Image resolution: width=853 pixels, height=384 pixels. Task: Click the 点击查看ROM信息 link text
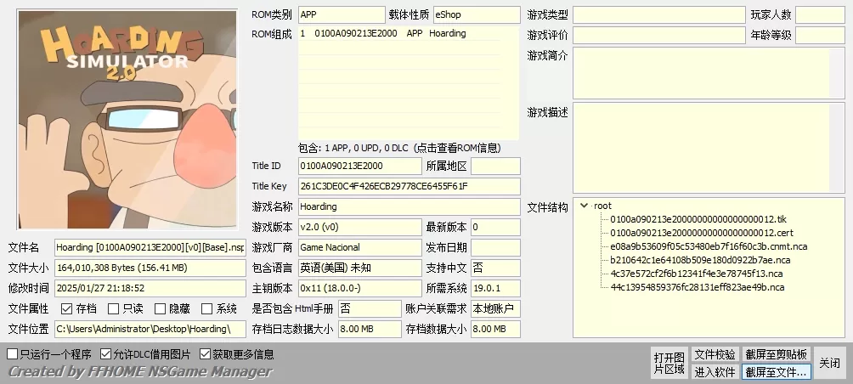coord(453,147)
